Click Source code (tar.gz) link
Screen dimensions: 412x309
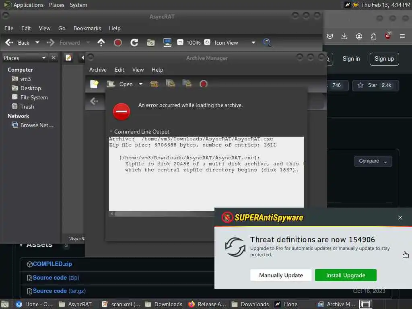(x=59, y=291)
